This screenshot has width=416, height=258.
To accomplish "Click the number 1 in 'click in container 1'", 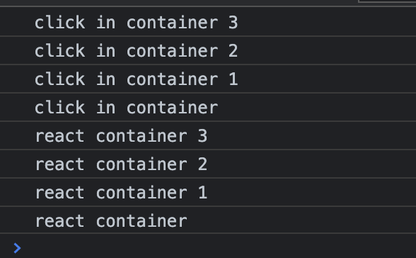I will [233, 79].
